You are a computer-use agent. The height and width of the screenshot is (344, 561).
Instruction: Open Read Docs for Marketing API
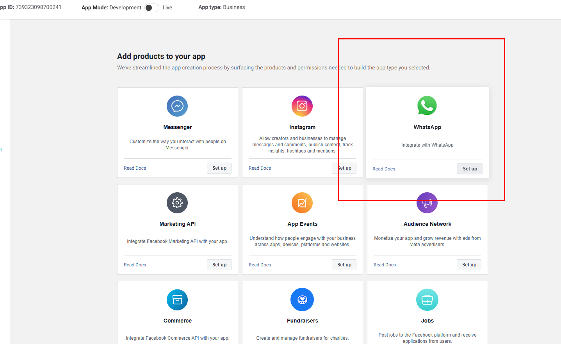pos(135,265)
